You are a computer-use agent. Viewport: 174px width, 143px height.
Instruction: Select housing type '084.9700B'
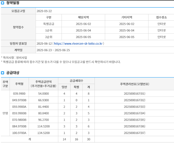coord(19,126)
